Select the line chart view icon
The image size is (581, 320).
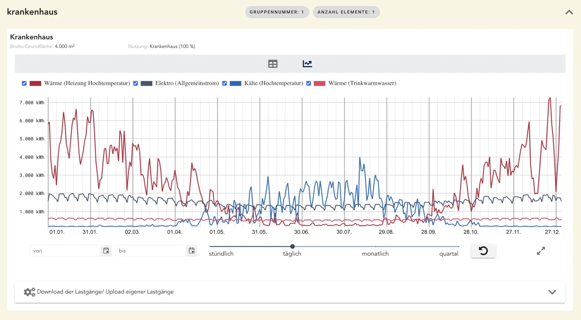(x=307, y=64)
